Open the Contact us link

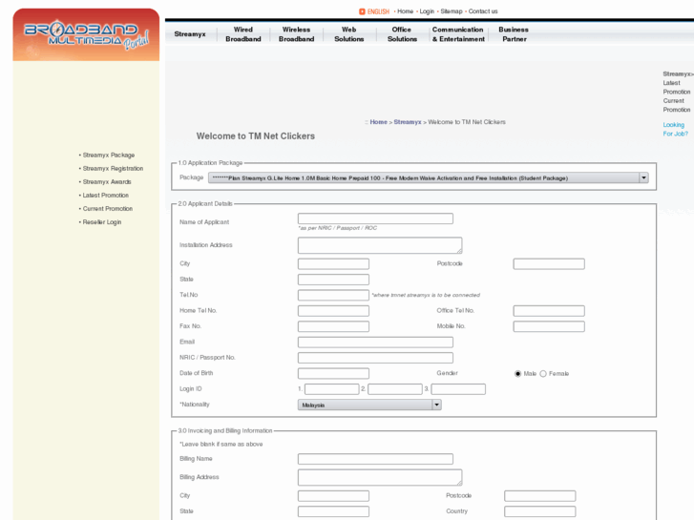pyautogui.click(x=483, y=11)
